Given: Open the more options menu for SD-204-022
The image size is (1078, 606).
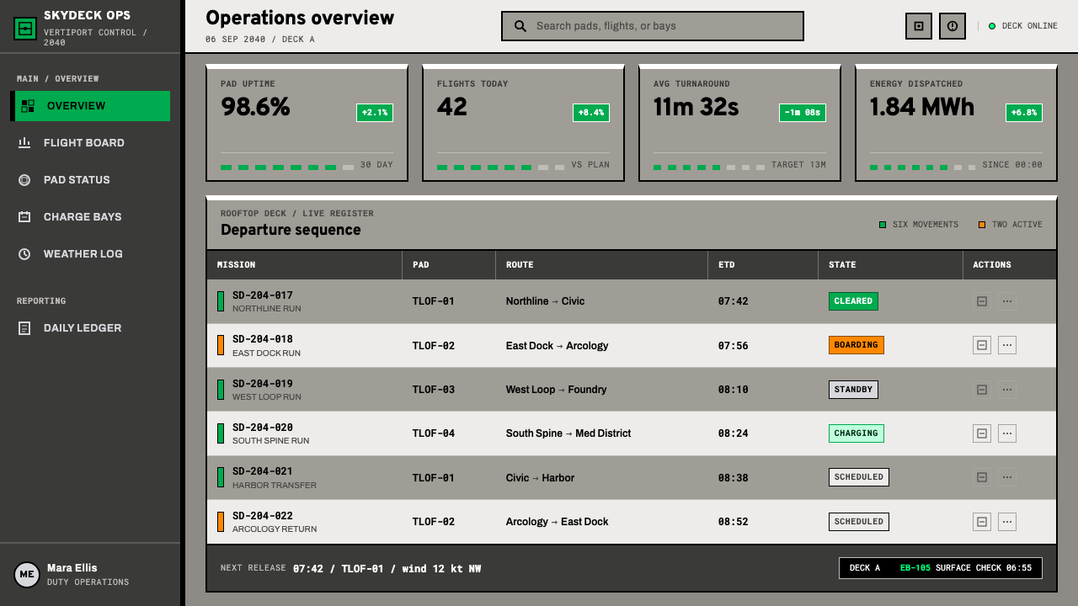Looking at the screenshot, I should tap(1007, 522).
